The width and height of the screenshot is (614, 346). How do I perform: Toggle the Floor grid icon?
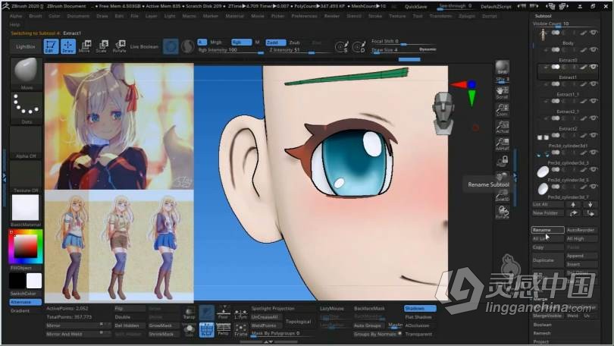(x=223, y=313)
